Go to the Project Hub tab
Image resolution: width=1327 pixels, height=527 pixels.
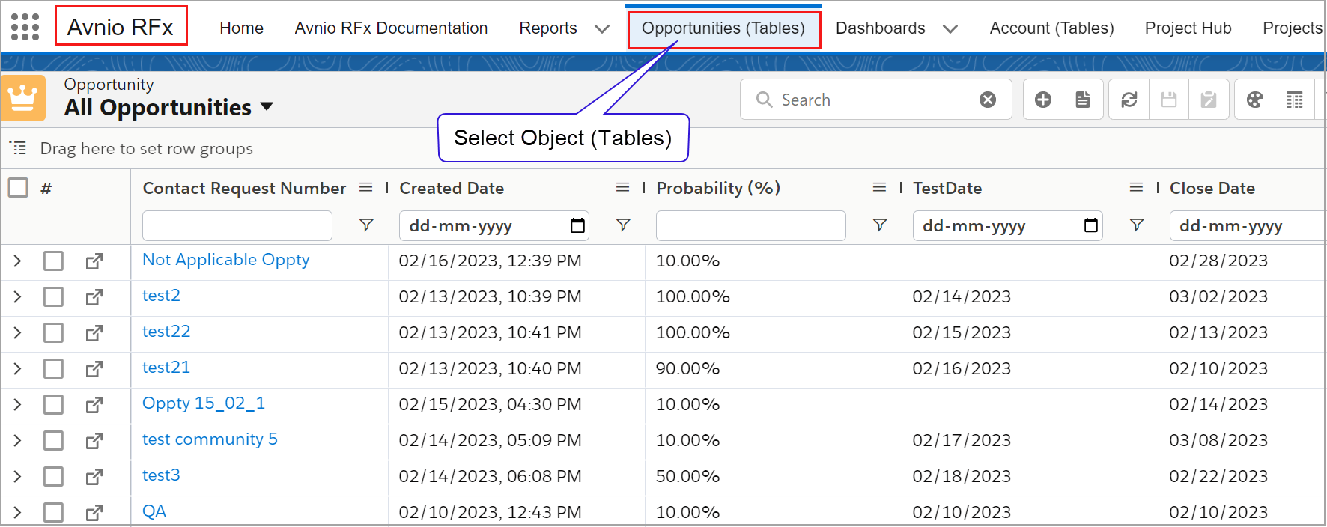pos(1188,28)
